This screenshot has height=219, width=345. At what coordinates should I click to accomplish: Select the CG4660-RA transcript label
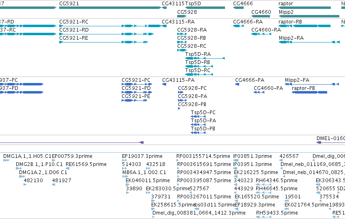point(266,30)
